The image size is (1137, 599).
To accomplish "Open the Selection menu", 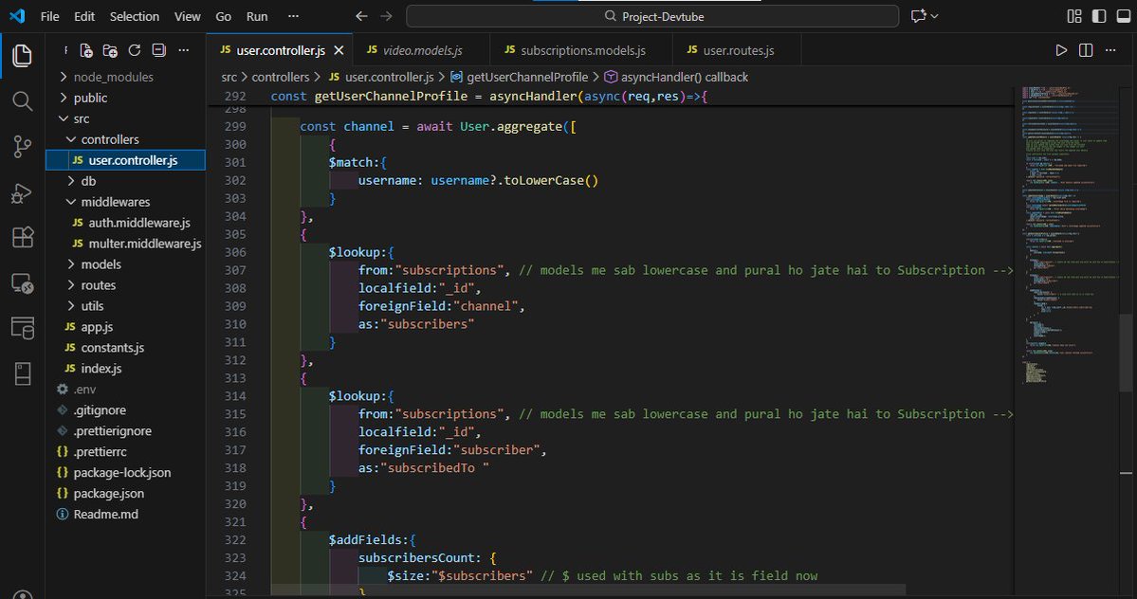I will pos(134,16).
